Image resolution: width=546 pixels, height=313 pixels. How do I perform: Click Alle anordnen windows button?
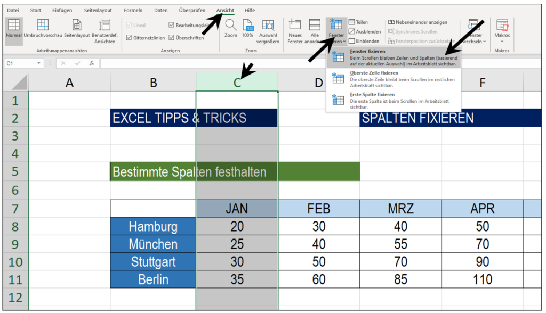tap(315, 31)
